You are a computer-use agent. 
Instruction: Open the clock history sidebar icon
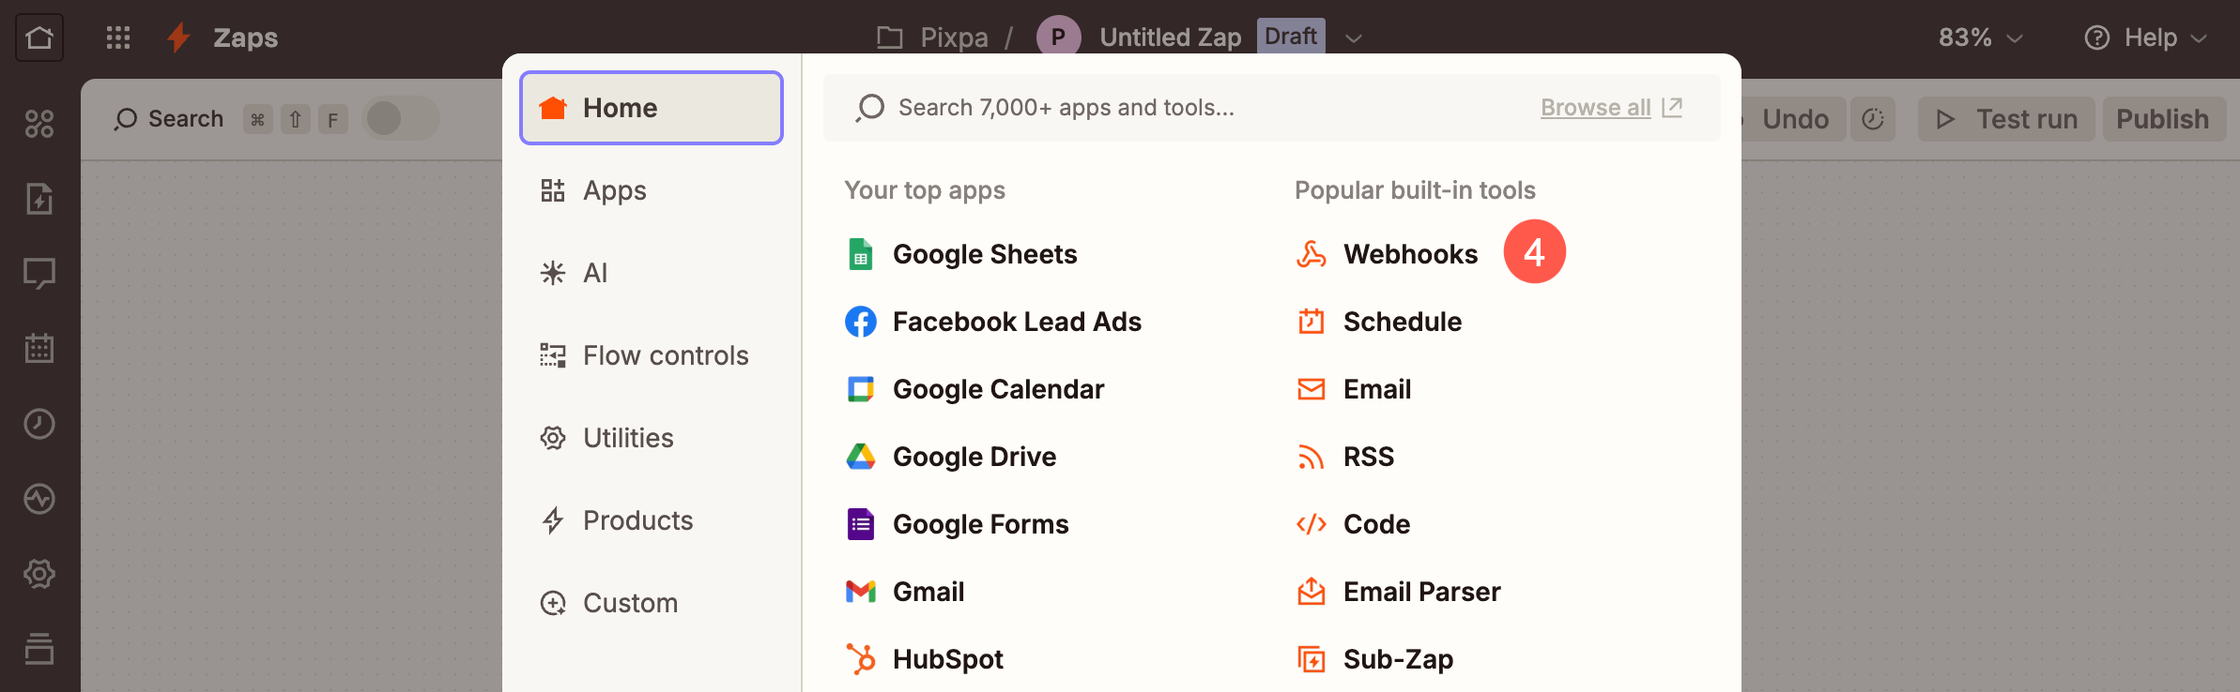[39, 424]
